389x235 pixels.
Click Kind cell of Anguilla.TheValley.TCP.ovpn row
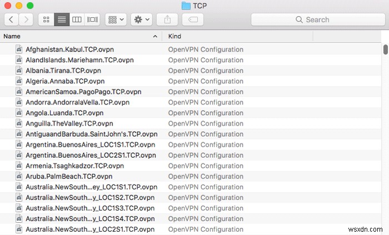206,123
